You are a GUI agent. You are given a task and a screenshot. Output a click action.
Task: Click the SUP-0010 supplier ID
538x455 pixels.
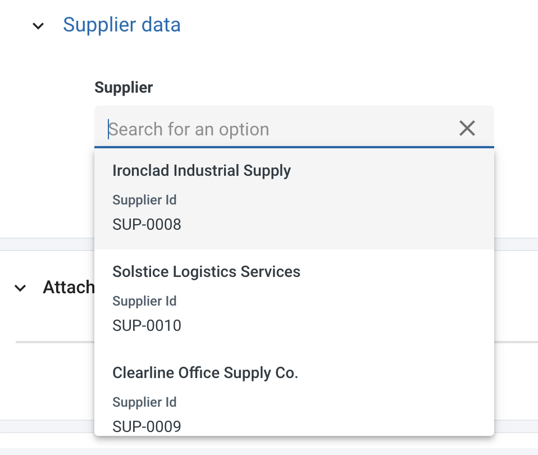[x=147, y=326]
